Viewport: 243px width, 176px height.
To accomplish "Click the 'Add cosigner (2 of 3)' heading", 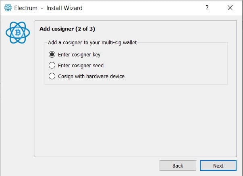I will [67, 29].
